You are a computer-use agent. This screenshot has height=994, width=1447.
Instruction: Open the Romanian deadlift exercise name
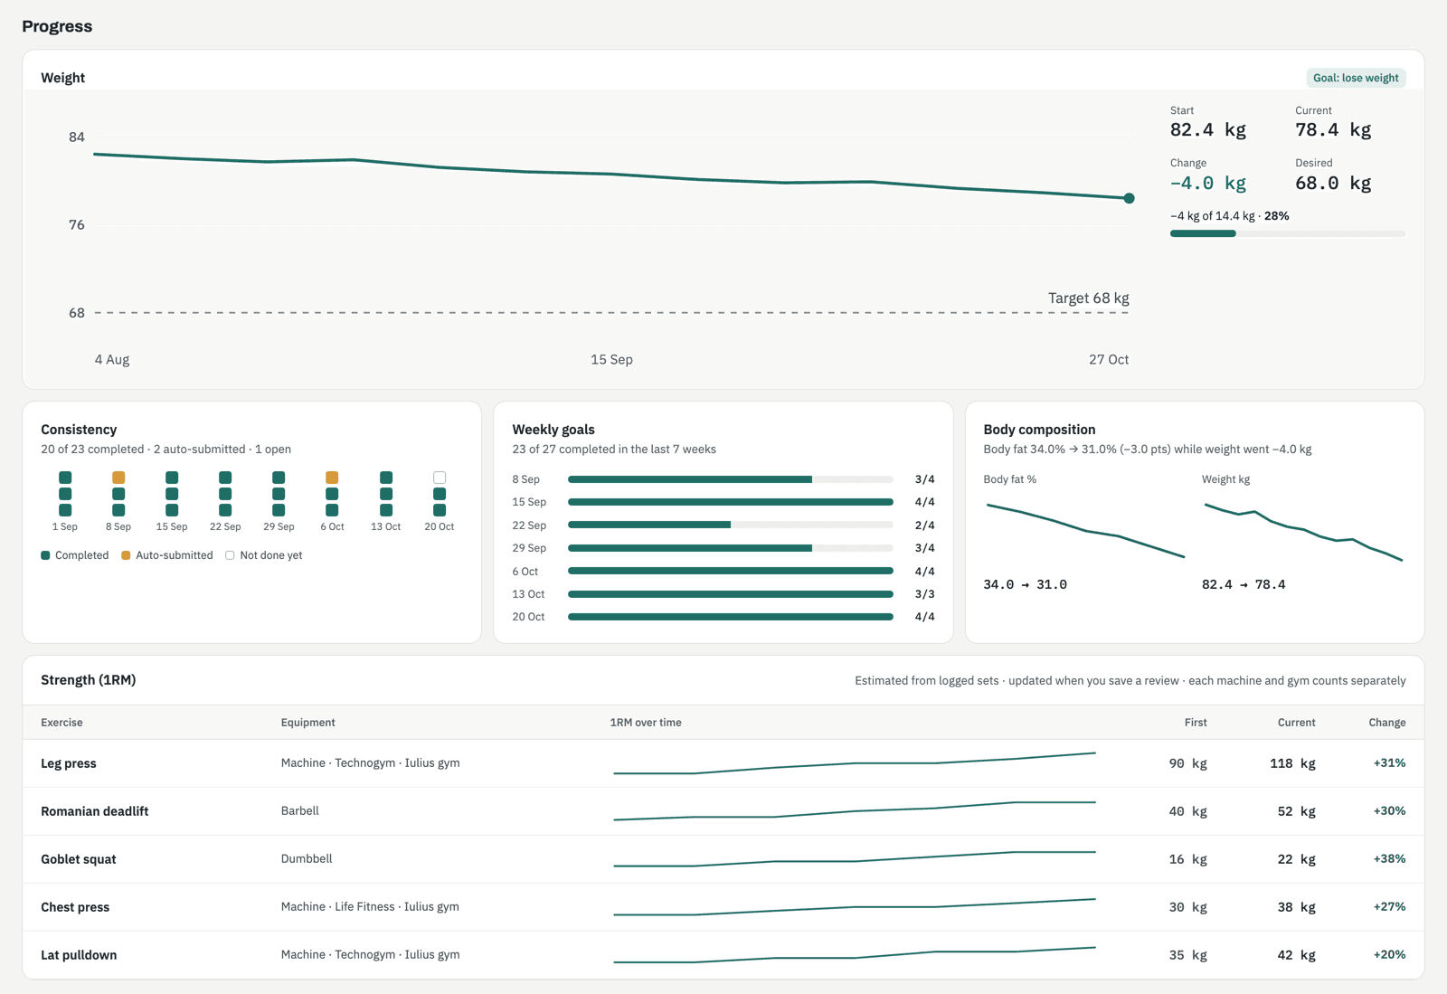pos(95,811)
